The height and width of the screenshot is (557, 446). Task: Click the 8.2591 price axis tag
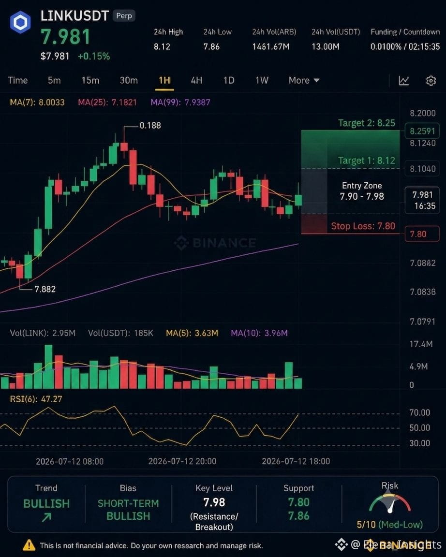tap(423, 131)
